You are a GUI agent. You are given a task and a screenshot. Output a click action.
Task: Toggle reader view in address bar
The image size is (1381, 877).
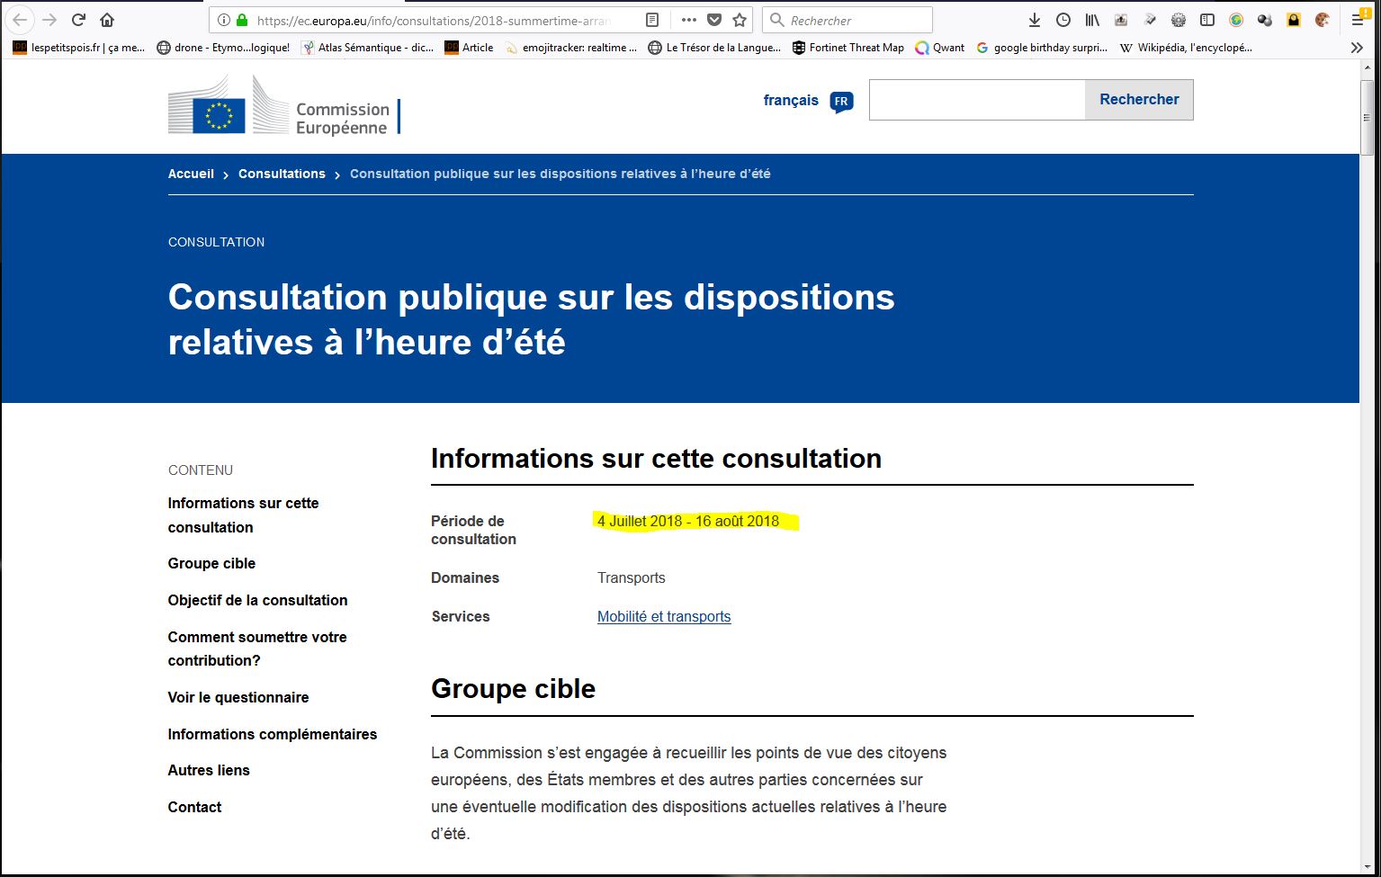tap(652, 20)
